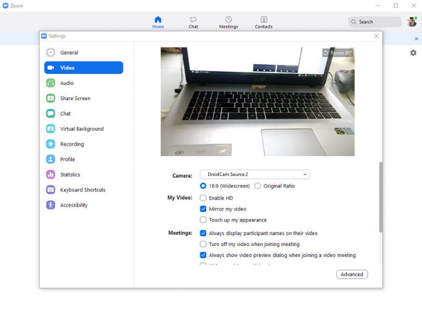Uncheck Mirror my video
422x314 pixels.
click(x=203, y=209)
